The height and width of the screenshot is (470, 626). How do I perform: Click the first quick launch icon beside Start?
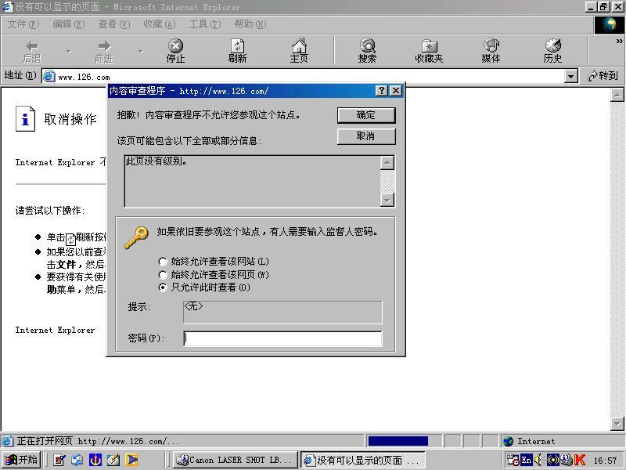pyautogui.click(x=59, y=460)
